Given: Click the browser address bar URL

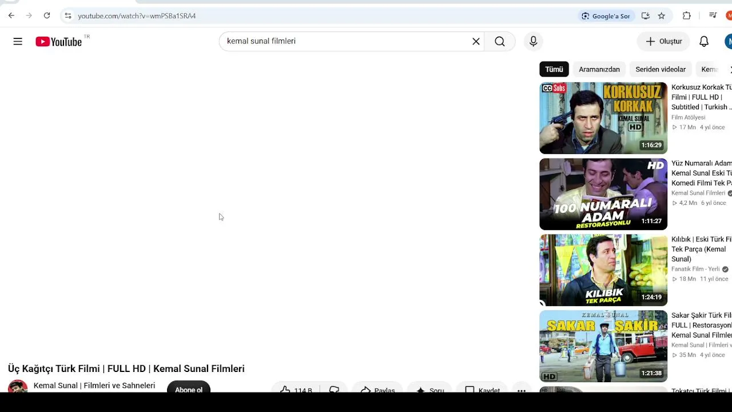Looking at the screenshot, I should click(x=137, y=15).
